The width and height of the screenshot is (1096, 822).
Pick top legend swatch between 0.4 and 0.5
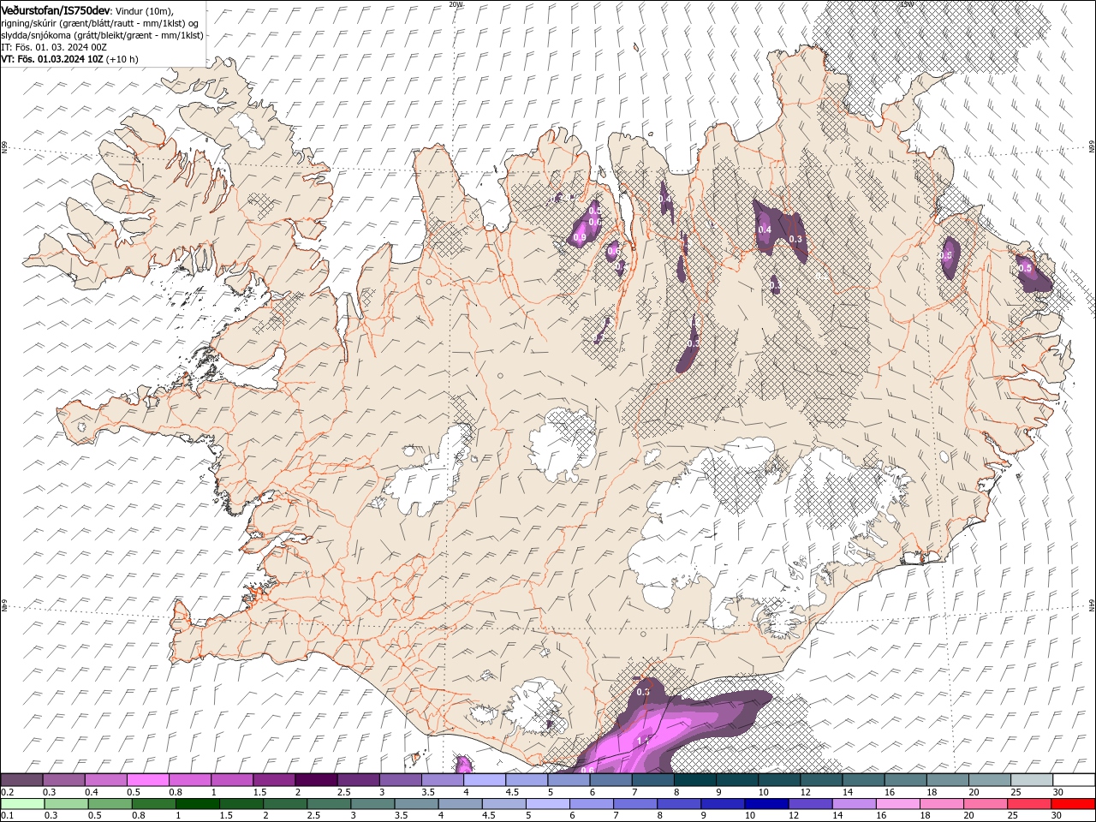pos(105,780)
